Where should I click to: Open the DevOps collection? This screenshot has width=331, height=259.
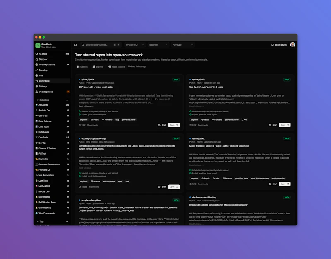pyautogui.click(x=53, y=143)
